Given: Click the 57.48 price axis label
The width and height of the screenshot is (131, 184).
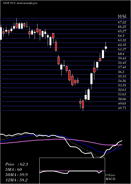Looking at the screenshot, I should click(x=122, y=67).
